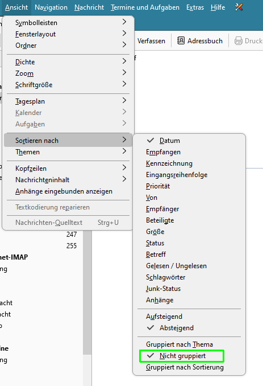
Task: Expand the Symbolleisten submenu
Action: point(68,23)
